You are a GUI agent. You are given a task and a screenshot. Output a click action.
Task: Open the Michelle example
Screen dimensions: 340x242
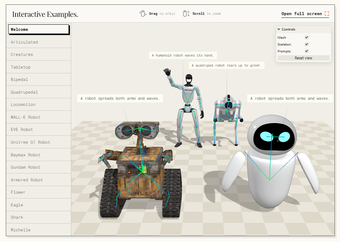tap(39, 230)
